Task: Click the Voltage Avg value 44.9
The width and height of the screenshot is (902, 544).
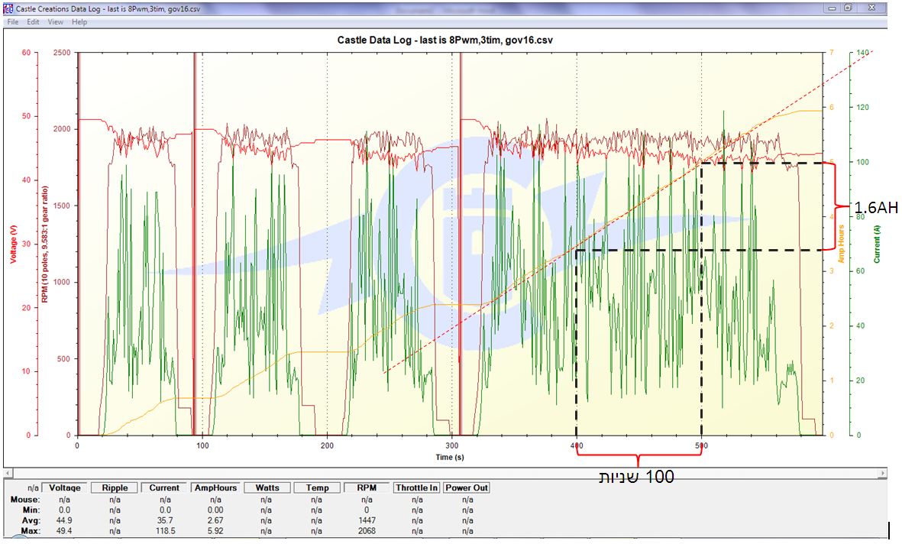Action: (64, 520)
